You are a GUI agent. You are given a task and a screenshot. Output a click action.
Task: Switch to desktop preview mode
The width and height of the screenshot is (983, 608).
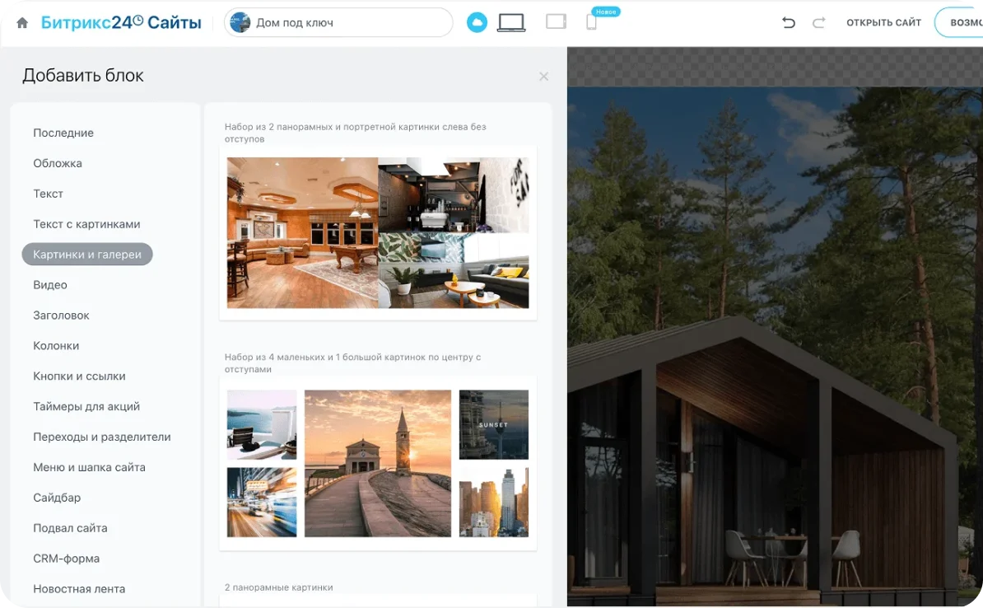pos(511,22)
